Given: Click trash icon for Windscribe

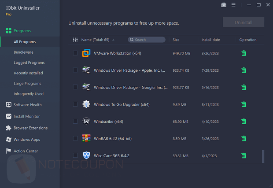Looking at the screenshot, I should [244, 122].
